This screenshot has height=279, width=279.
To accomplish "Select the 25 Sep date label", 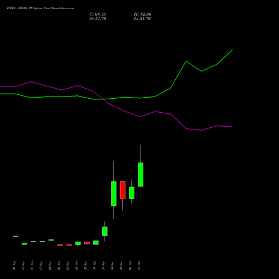I will pyautogui.click(x=86, y=266).
